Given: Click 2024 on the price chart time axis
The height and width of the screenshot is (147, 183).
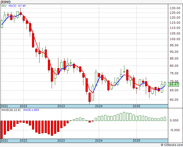Looking at the screenshot, I should [99, 106].
